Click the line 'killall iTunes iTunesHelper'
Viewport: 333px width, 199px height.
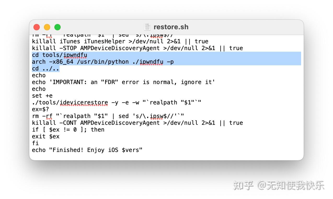click(x=120, y=41)
